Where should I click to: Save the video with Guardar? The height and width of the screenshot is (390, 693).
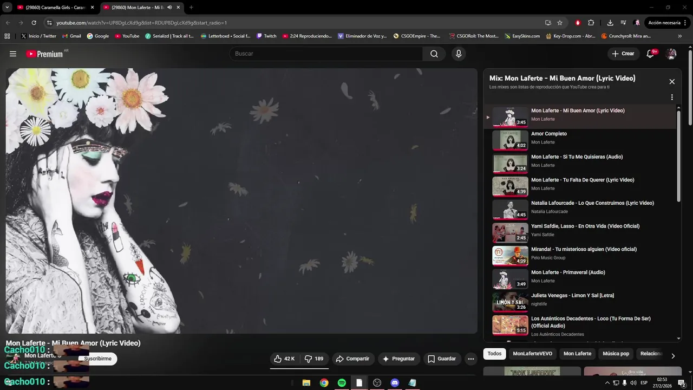(x=442, y=359)
